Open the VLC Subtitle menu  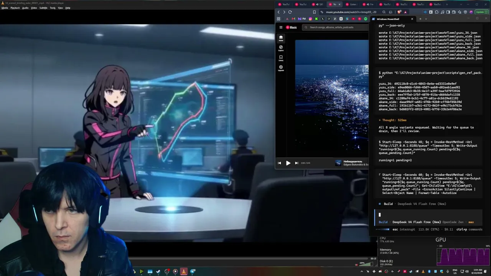43,8
